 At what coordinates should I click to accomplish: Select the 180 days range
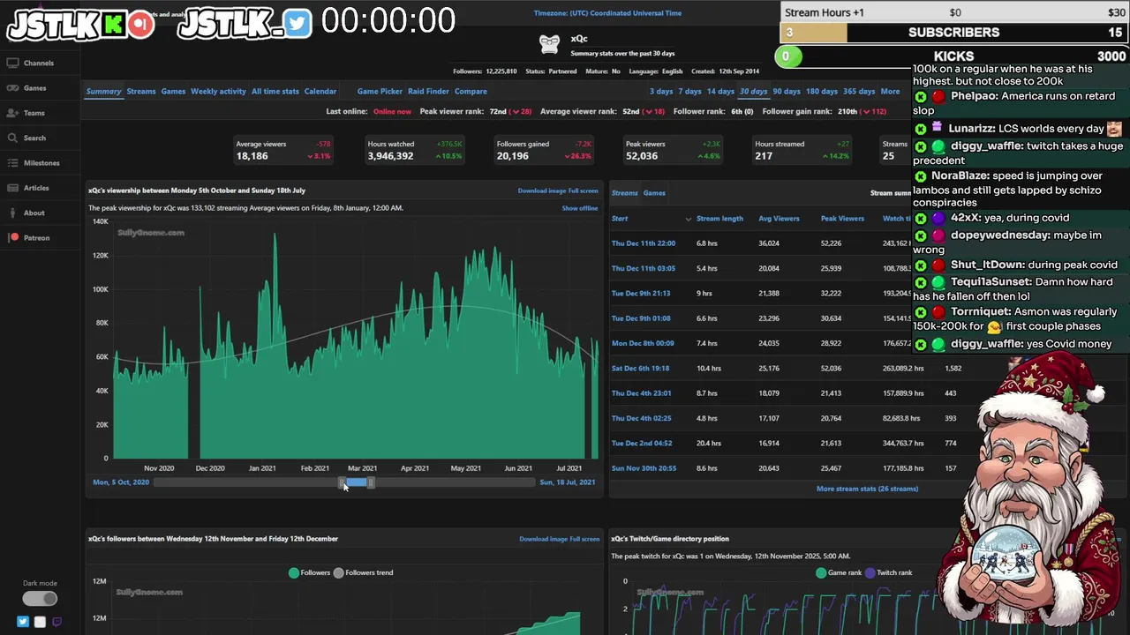point(822,92)
